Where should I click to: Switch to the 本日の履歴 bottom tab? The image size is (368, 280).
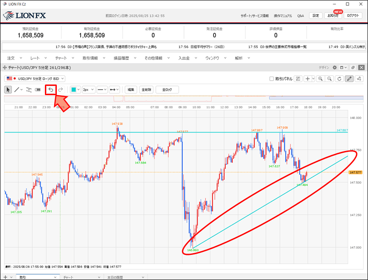point(116,277)
